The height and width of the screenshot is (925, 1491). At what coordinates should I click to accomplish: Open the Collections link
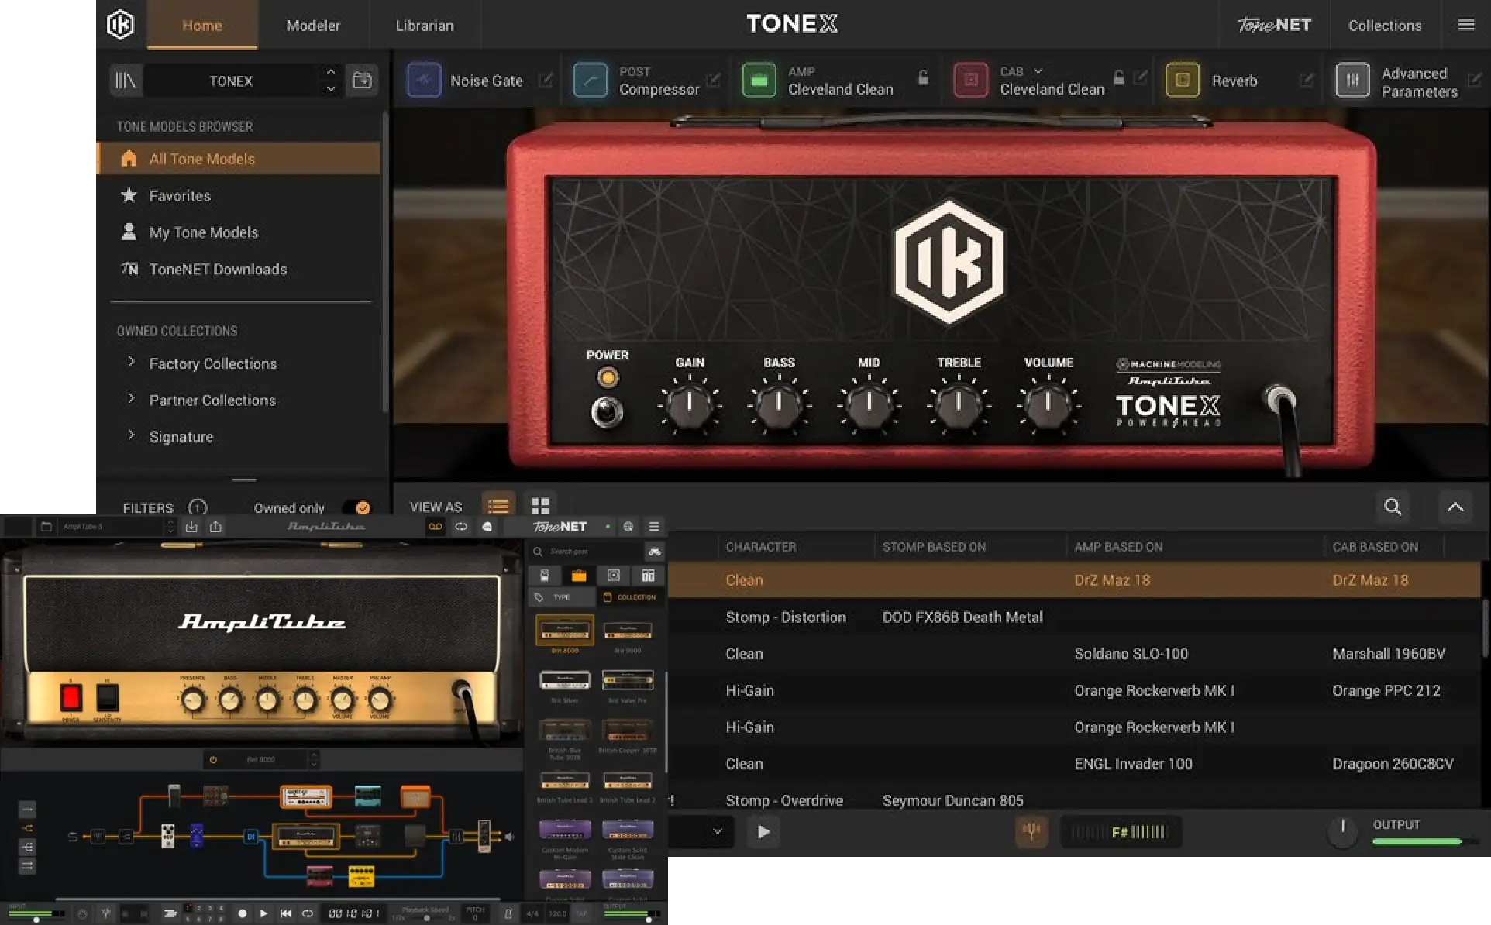click(1384, 26)
